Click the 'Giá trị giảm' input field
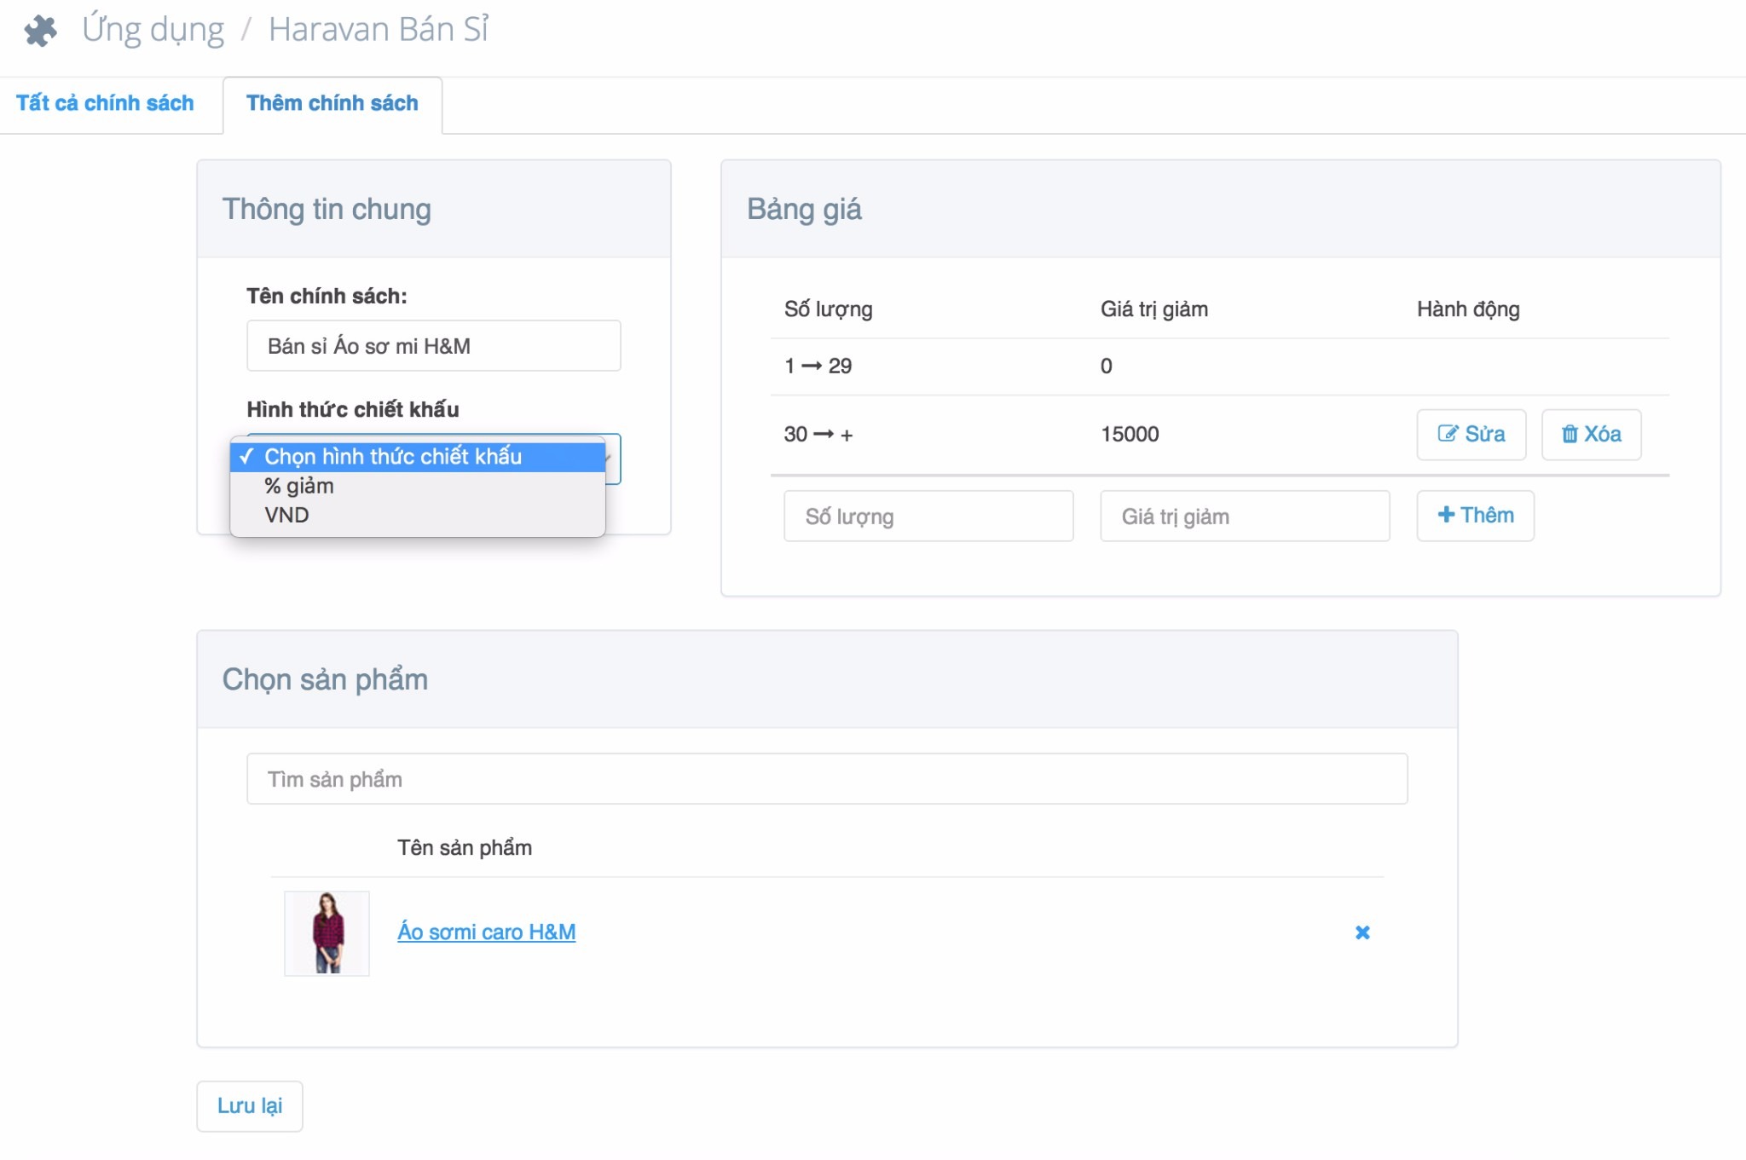Viewport: 1746px width, 1160px height. pos(1244,517)
